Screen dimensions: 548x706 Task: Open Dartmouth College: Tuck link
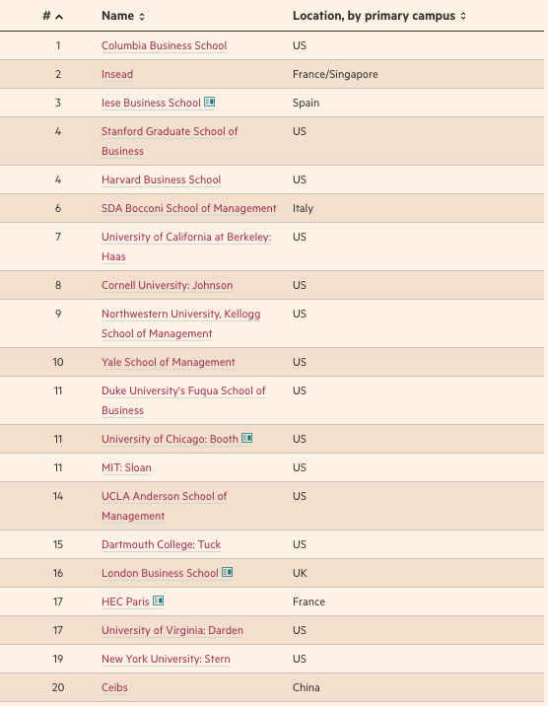point(161,544)
